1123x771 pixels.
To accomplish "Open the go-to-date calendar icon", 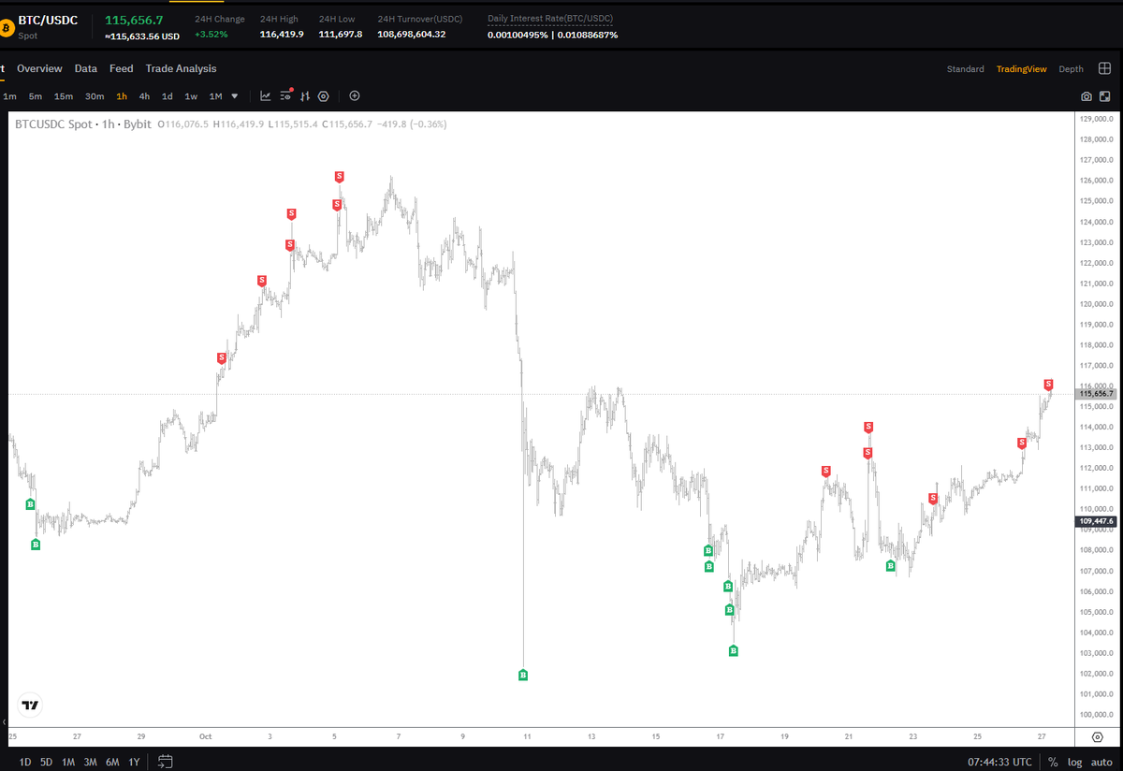I will pos(166,762).
